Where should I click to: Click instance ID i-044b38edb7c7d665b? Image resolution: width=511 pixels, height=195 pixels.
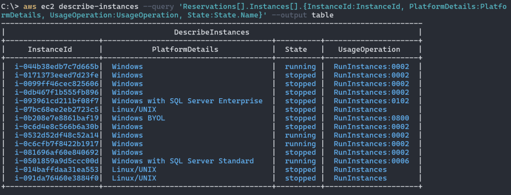(57, 67)
